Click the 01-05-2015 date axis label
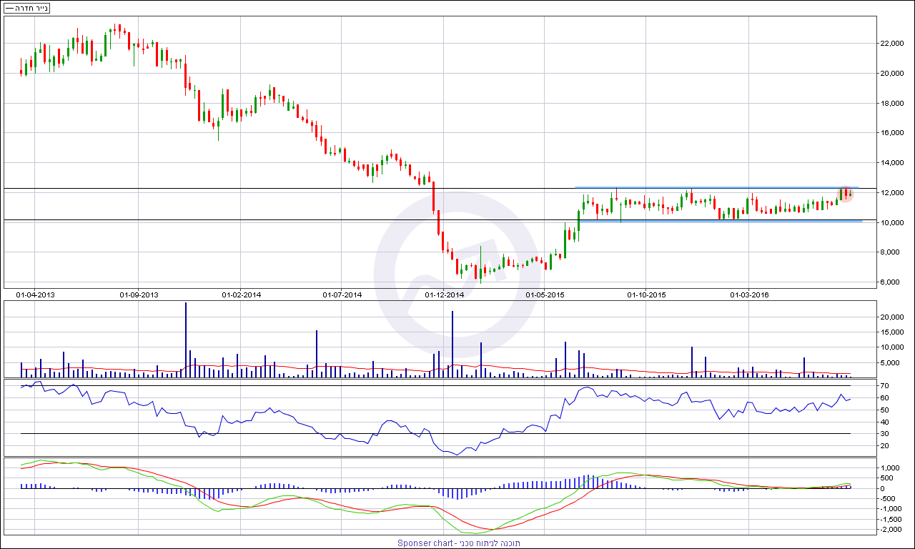This screenshot has width=915, height=549. 545,294
